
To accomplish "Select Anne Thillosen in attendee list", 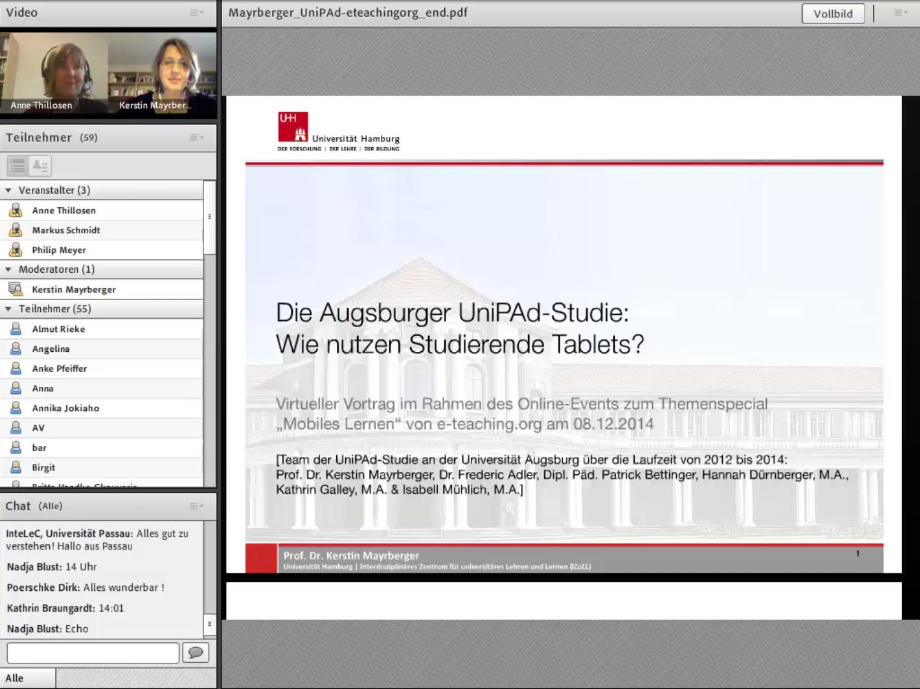I will point(102,210).
